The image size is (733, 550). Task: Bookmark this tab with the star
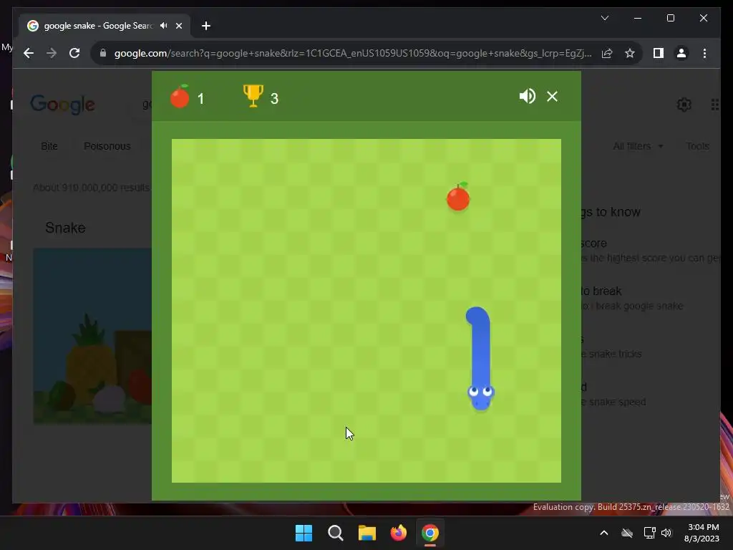pos(630,53)
